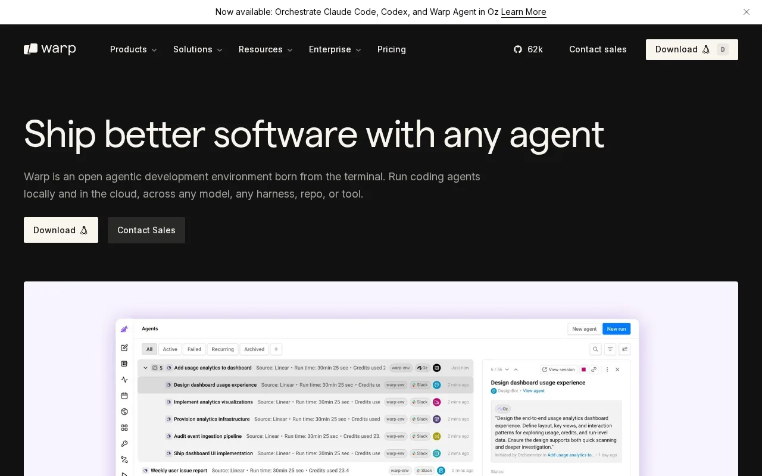Open the Add usage analytics to.. link in detail
This screenshot has width=762, height=476.
(570, 455)
